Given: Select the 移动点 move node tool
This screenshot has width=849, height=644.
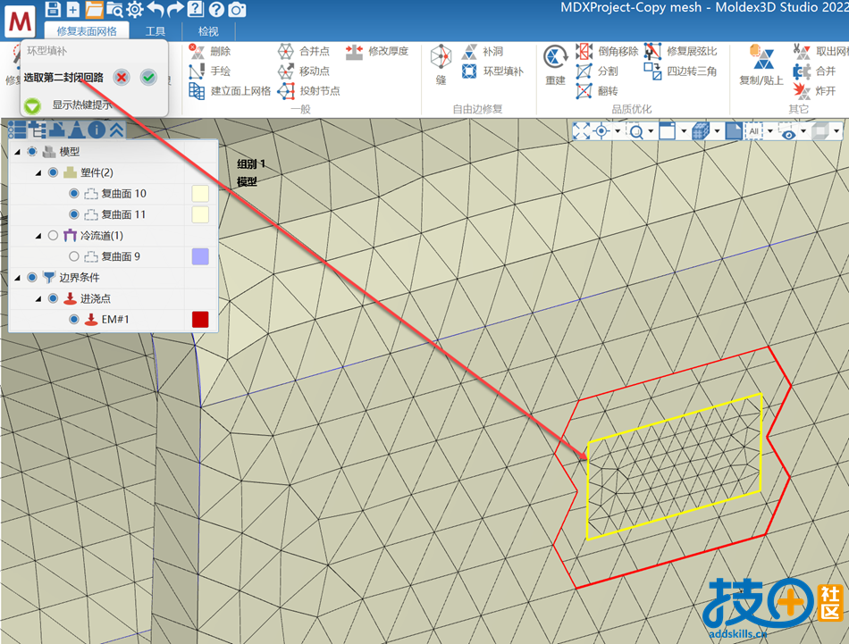Looking at the screenshot, I should (x=303, y=71).
